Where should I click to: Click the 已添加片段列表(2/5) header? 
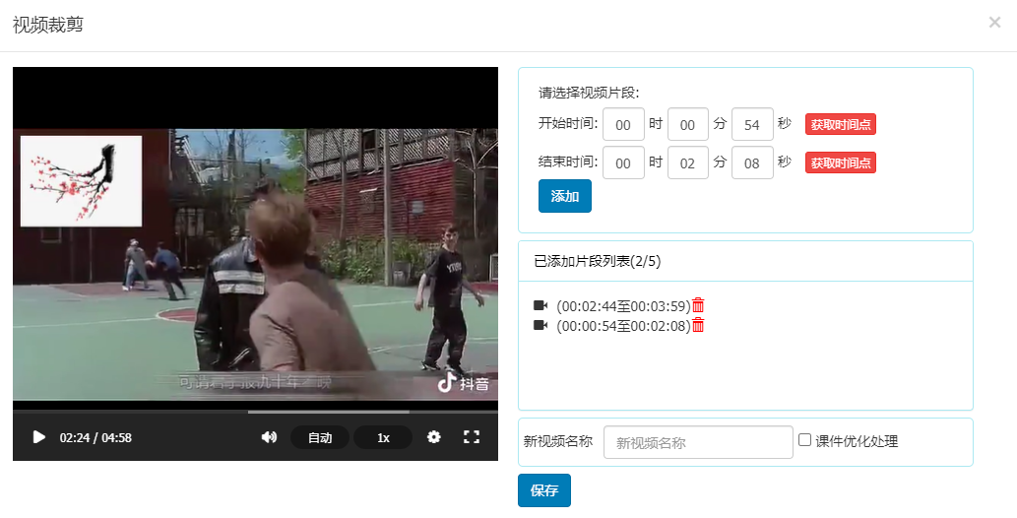pos(598,261)
